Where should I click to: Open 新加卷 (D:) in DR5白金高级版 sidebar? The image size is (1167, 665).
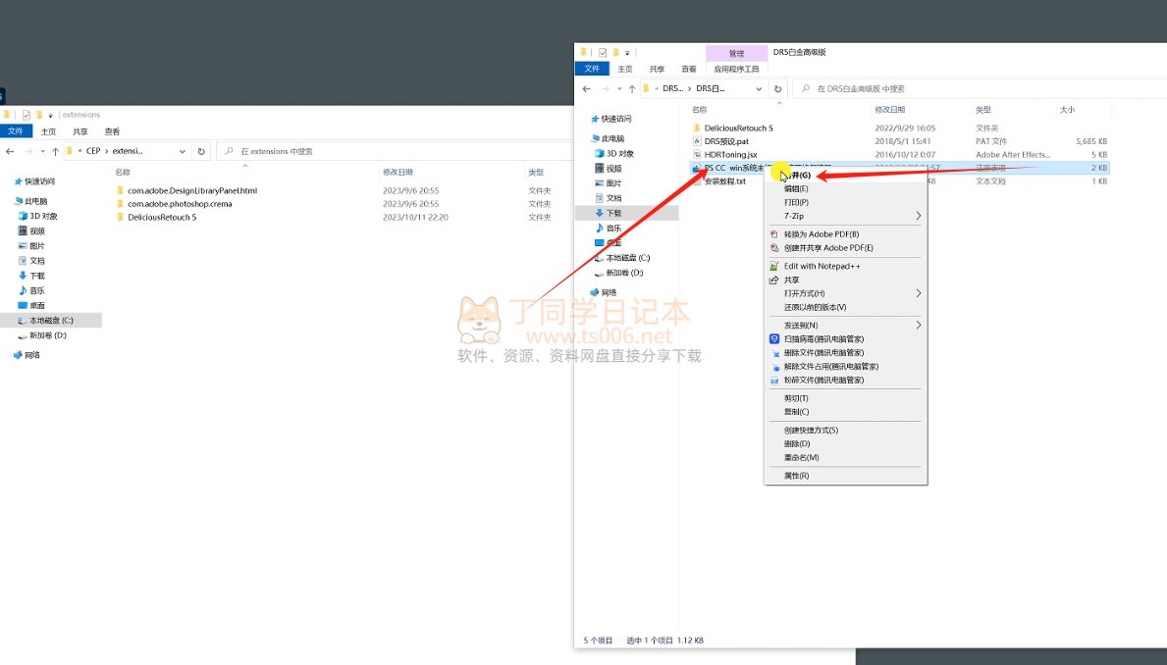tap(624, 273)
